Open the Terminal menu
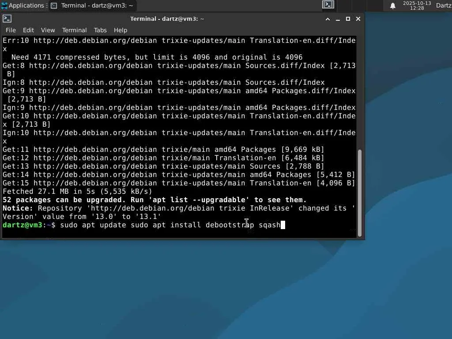Image resolution: width=452 pixels, height=339 pixels. coord(74,30)
